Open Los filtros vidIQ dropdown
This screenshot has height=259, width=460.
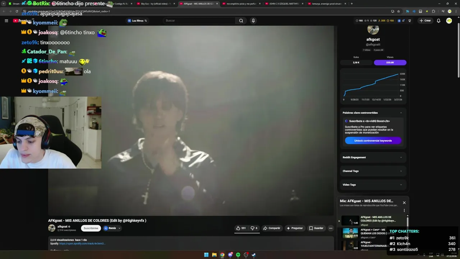click(x=137, y=21)
